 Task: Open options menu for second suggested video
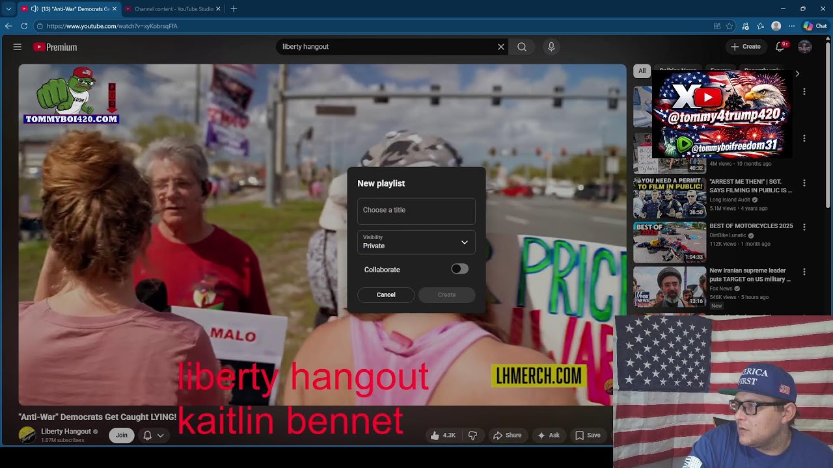(804, 138)
